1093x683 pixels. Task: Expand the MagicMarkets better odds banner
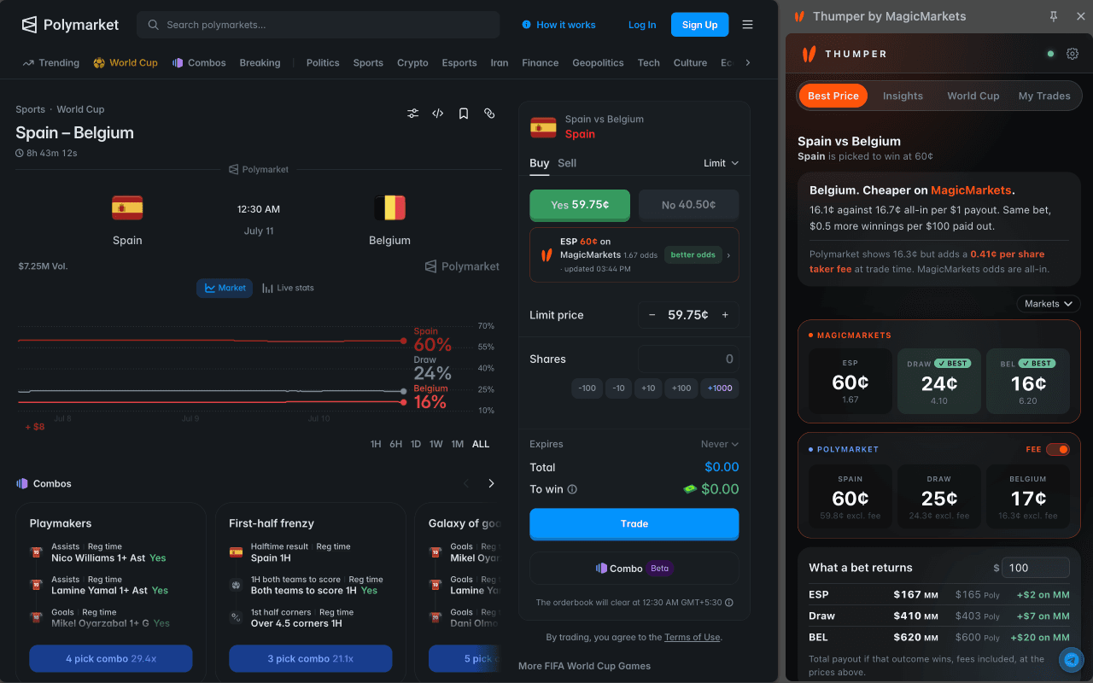coord(634,254)
